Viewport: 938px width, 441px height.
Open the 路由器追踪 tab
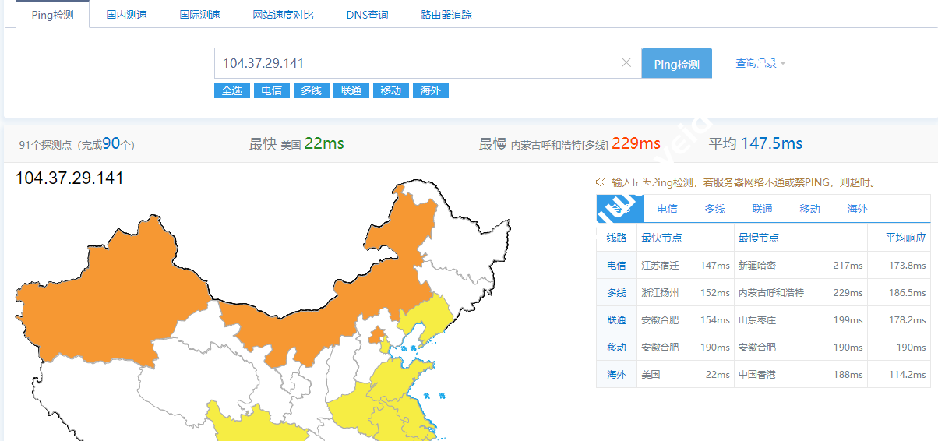446,15
